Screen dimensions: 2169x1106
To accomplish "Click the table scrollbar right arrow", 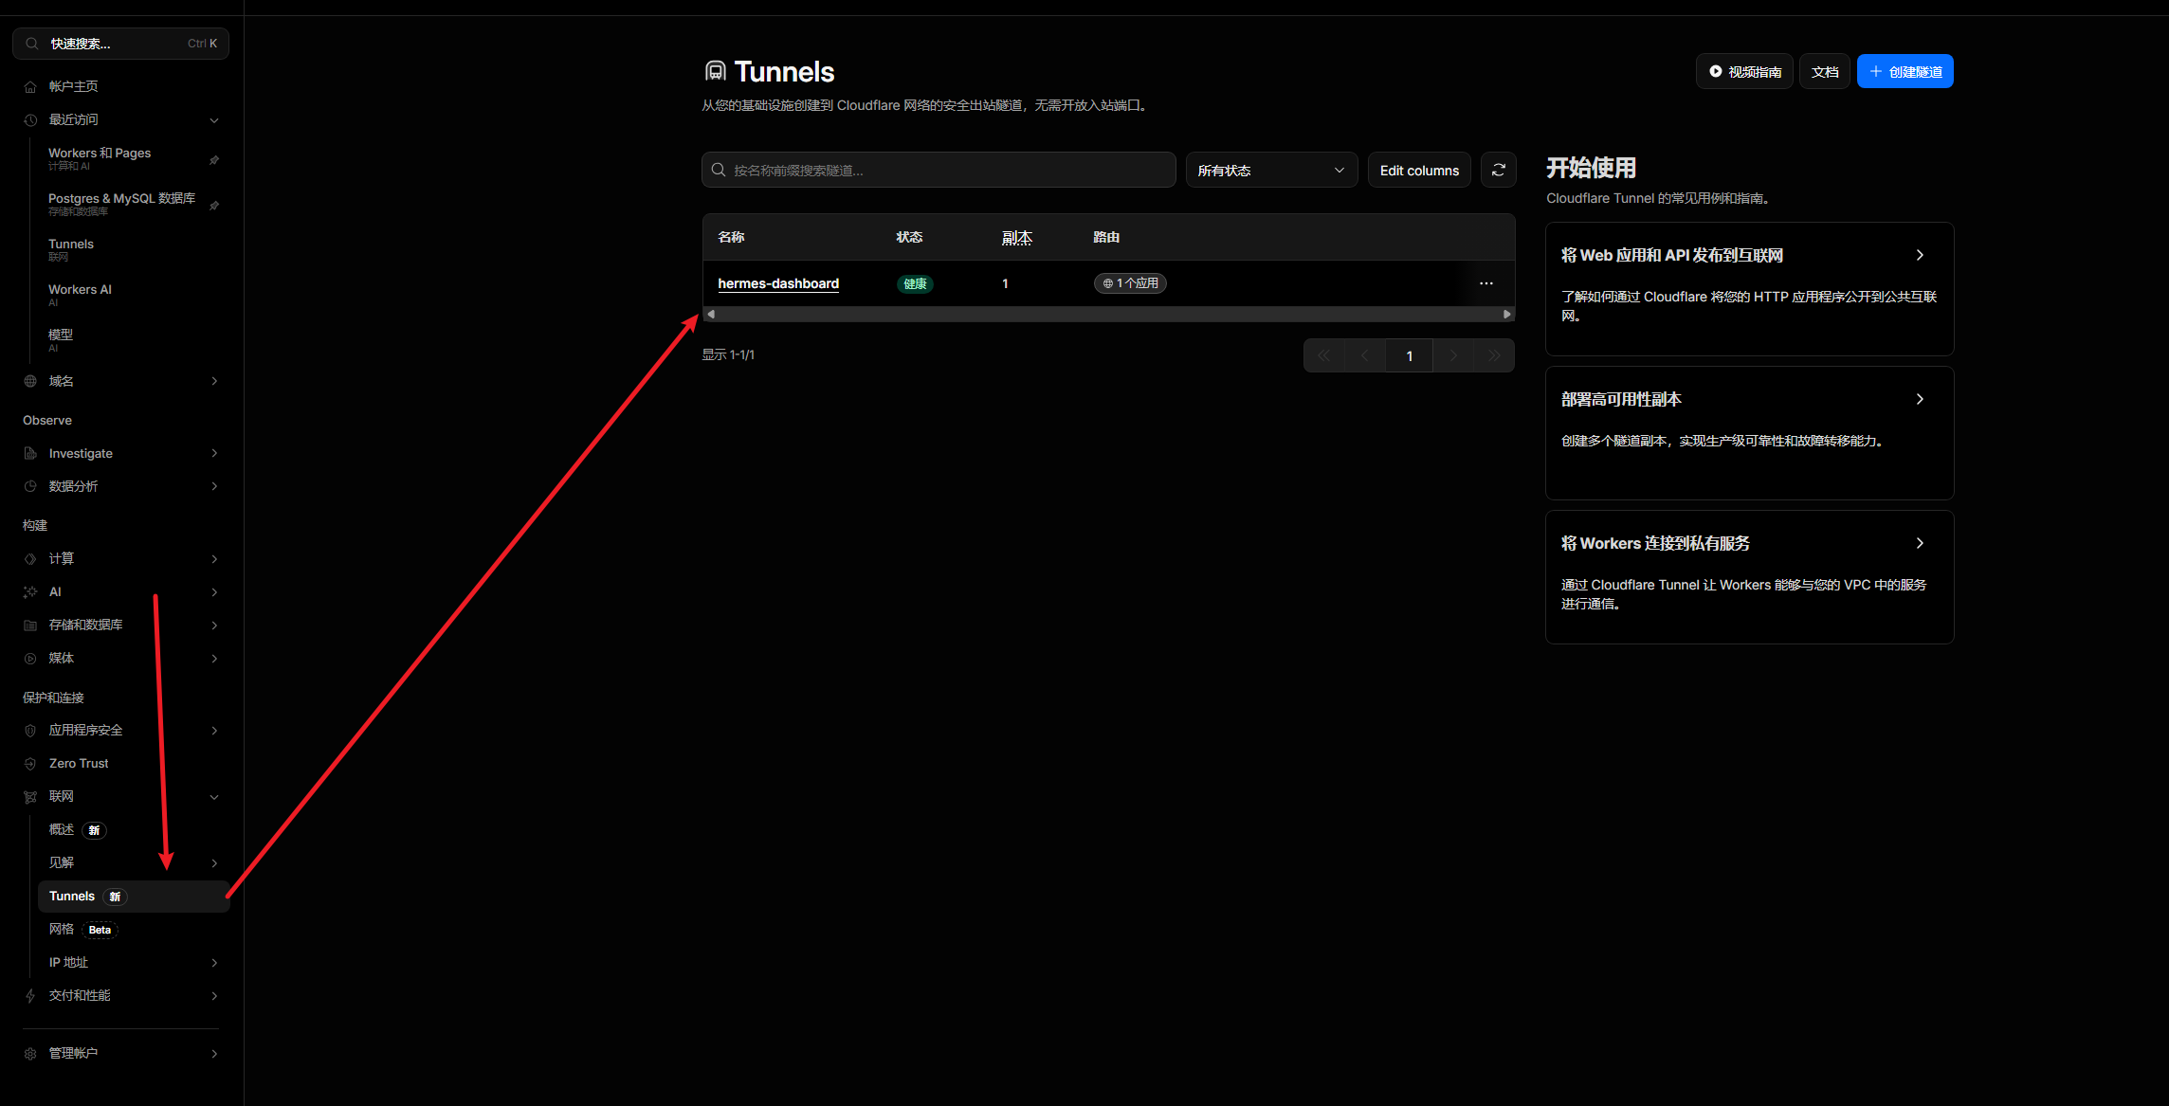I will click(x=1506, y=314).
